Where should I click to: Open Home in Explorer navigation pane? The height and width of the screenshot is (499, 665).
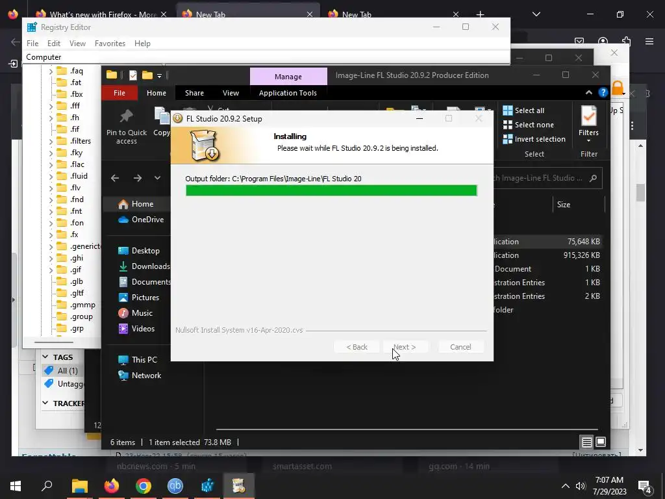point(136,204)
